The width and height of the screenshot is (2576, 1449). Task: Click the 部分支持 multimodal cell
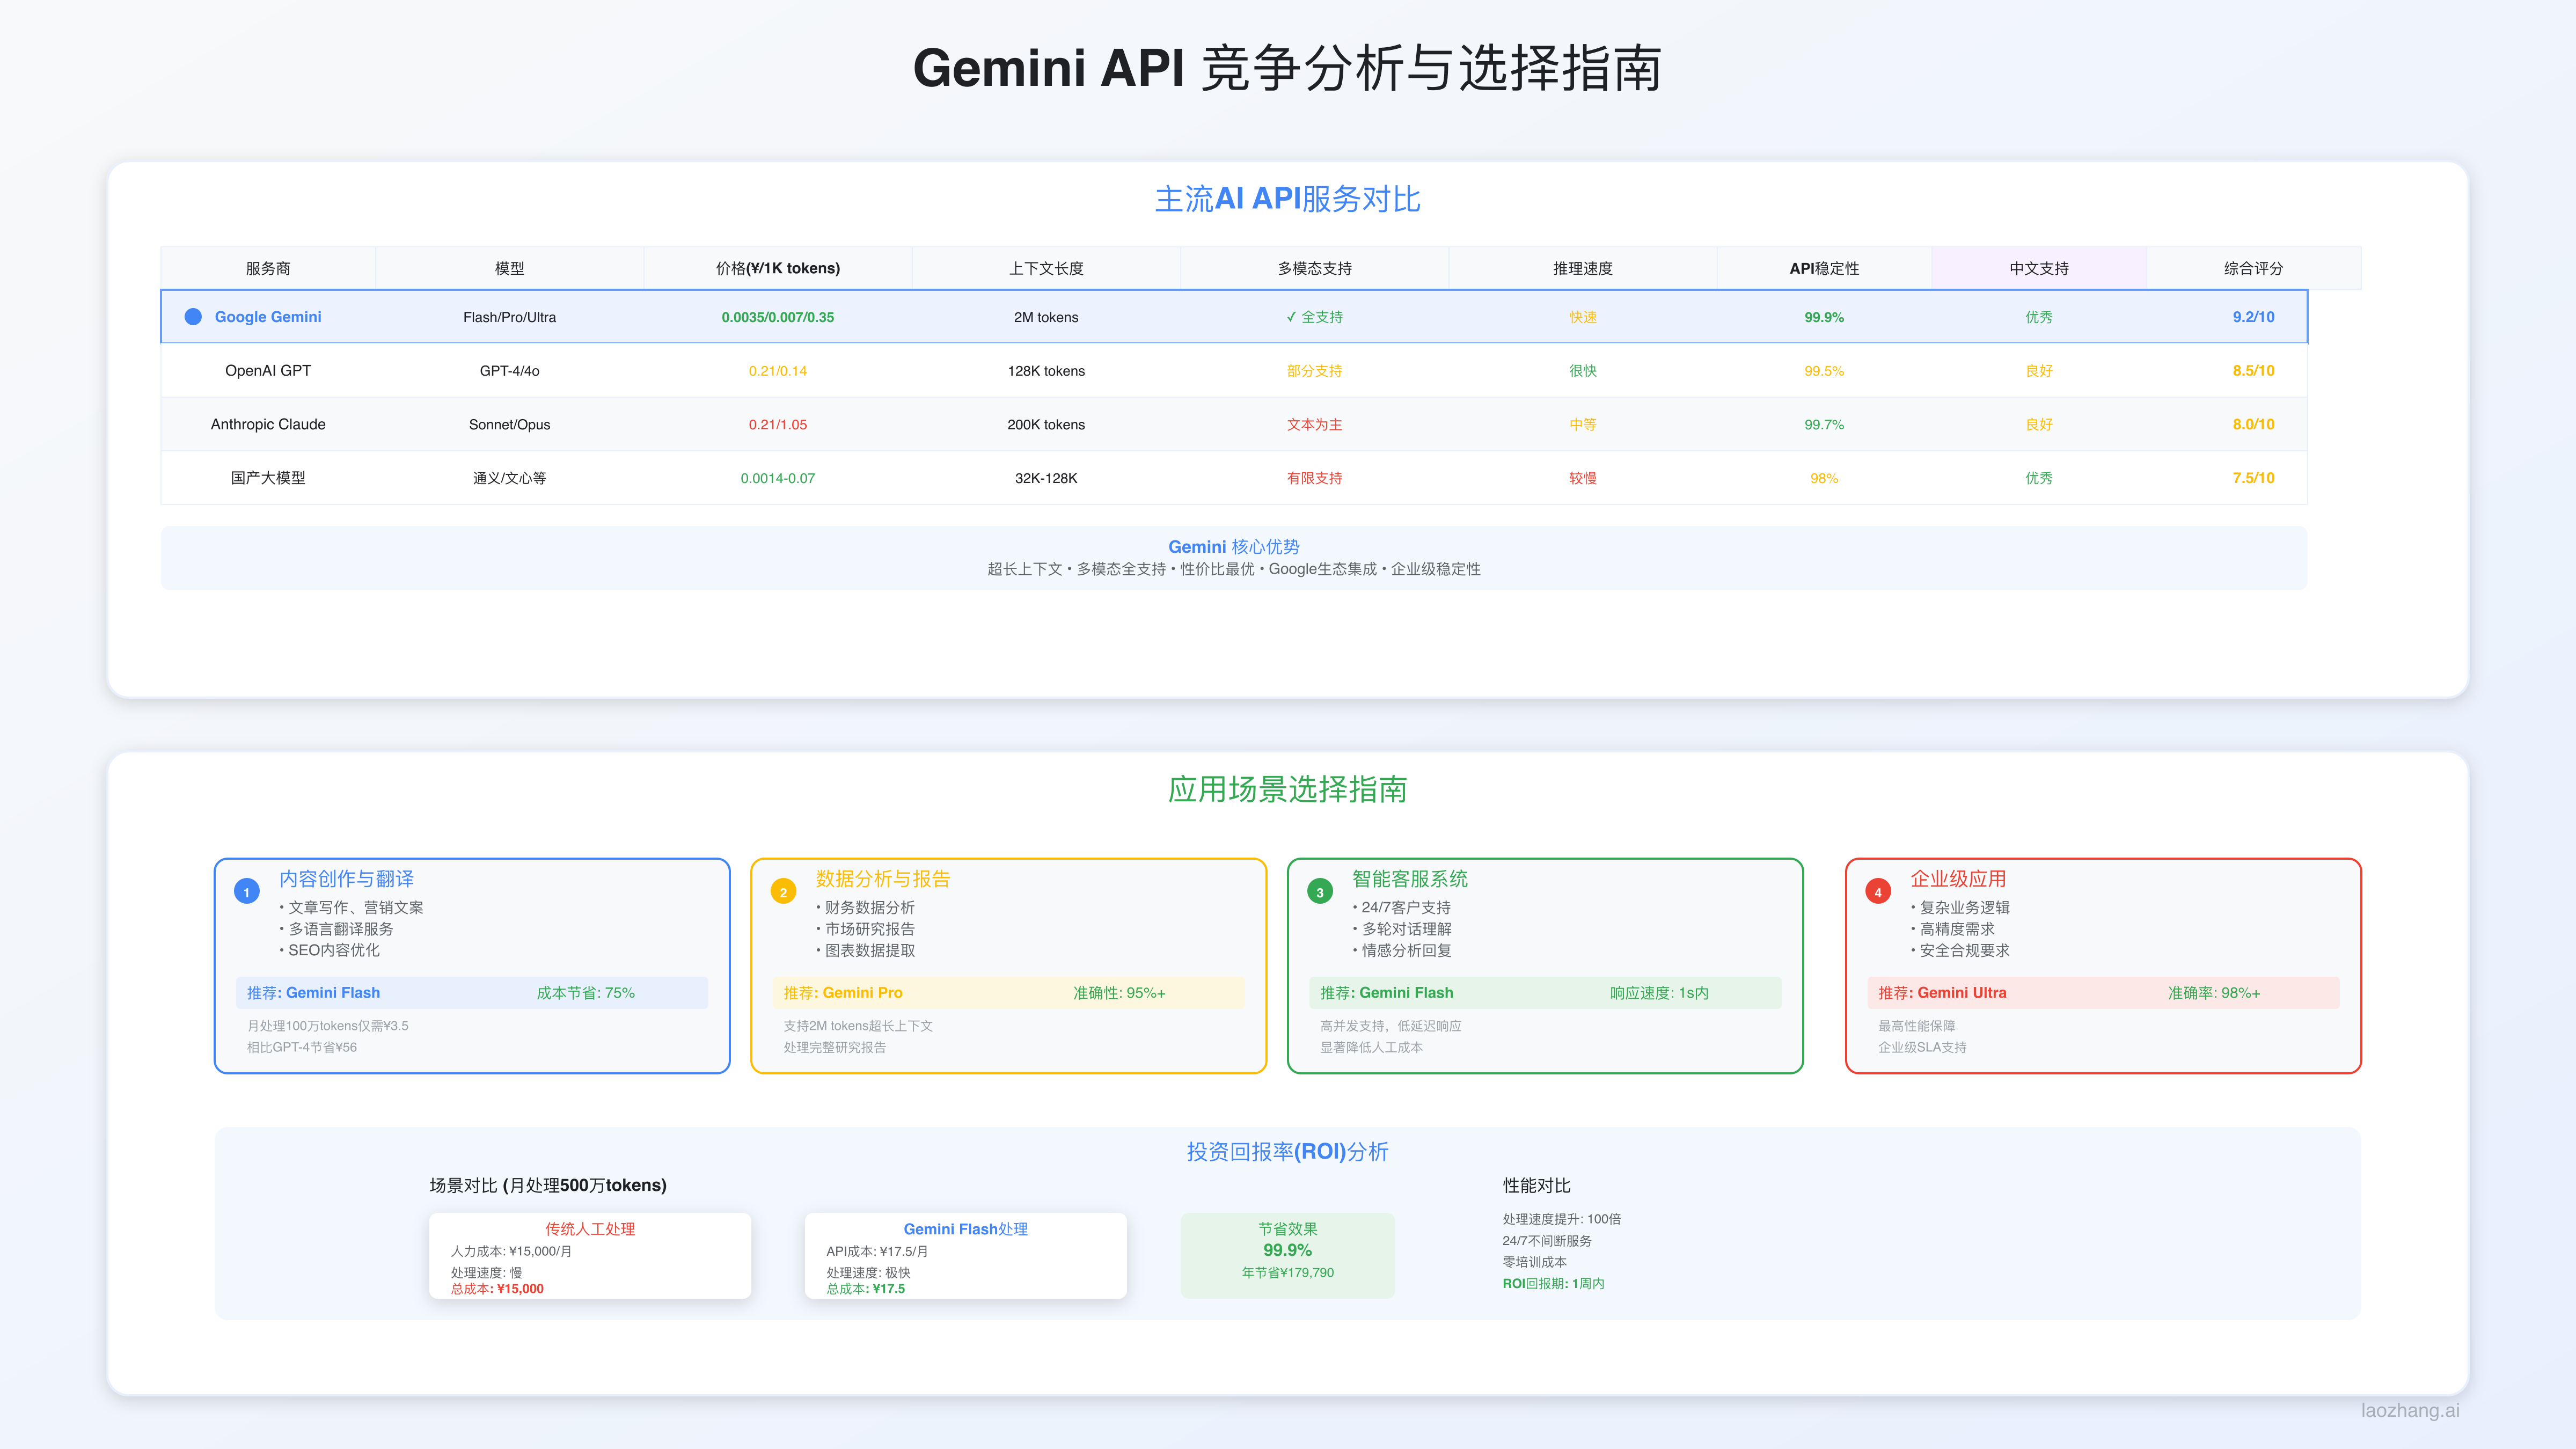click(x=1315, y=371)
